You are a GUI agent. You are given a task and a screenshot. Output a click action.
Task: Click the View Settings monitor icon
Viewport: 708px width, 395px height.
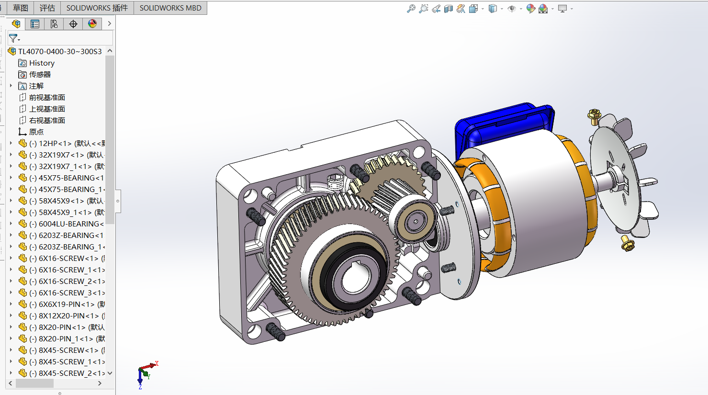(x=562, y=9)
